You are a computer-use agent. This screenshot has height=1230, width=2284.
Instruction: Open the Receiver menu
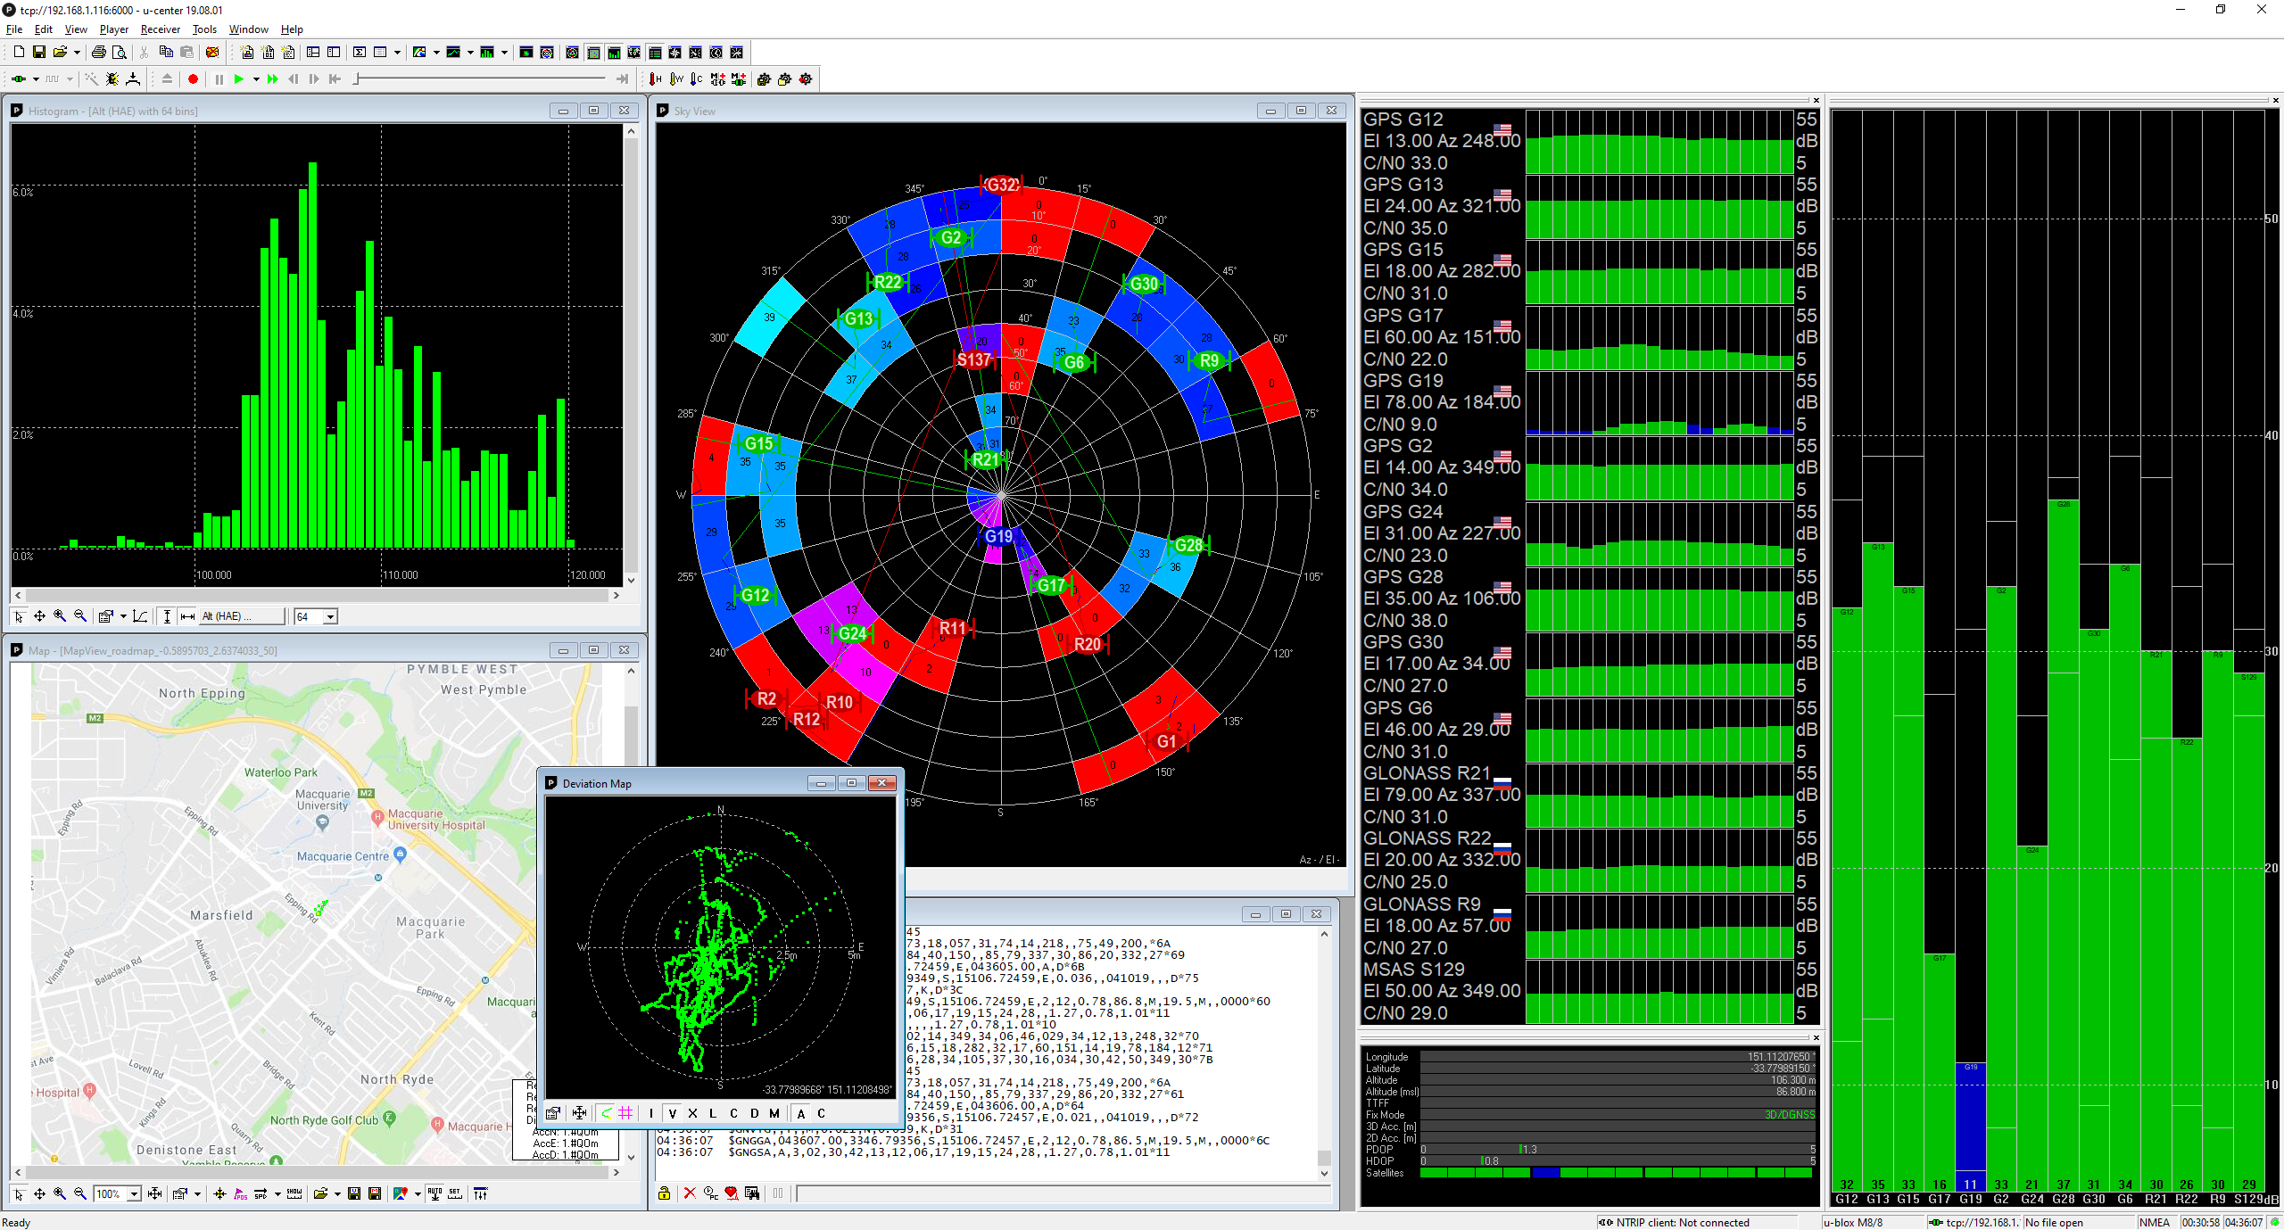pos(161,29)
